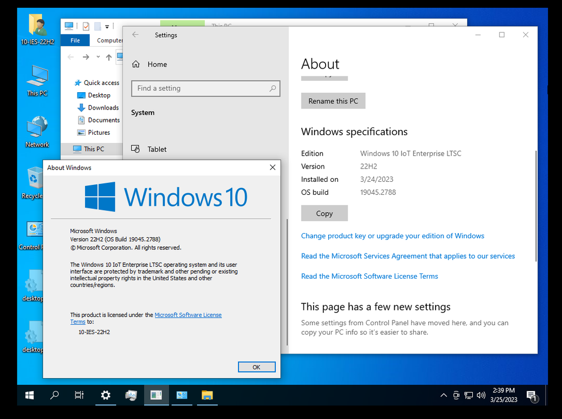Click the Settings sidebar scrollbar
562x419 pixels.
coord(287,282)
